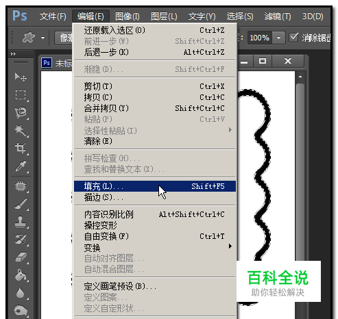Choose 合并拷贝(Y) copy merged
The image size is (338, 319).
(155, 108)
